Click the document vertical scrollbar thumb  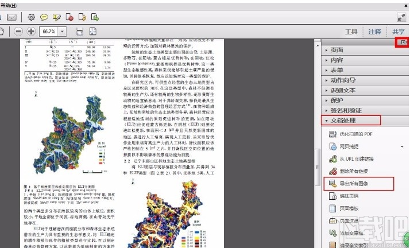[x=317, y=167]
